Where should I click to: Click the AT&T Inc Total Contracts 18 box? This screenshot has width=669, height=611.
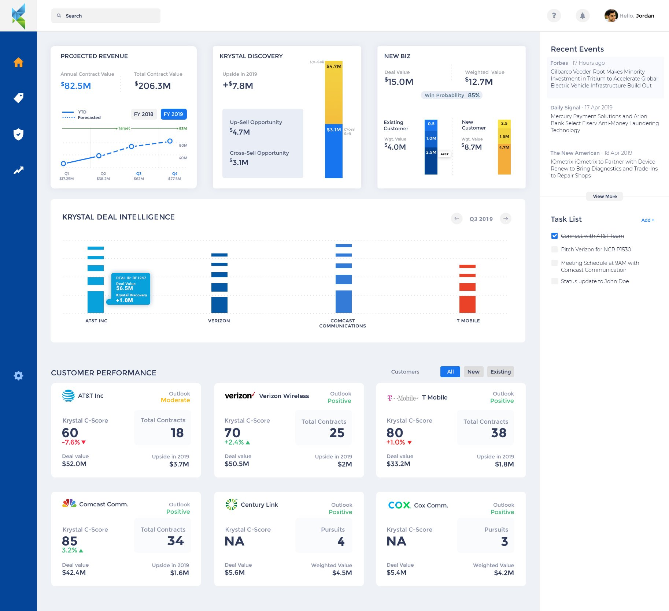[x=163, y=427]
